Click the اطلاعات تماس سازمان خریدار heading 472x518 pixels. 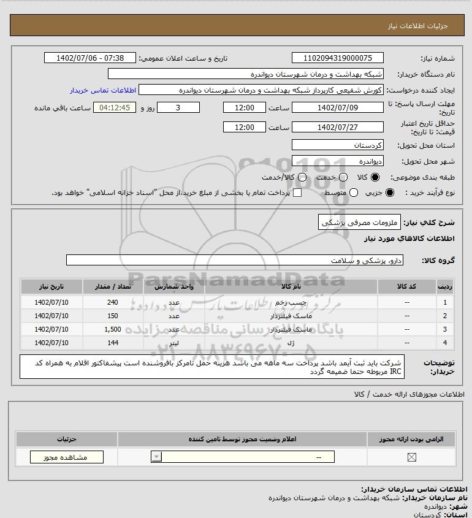point(414,489)
